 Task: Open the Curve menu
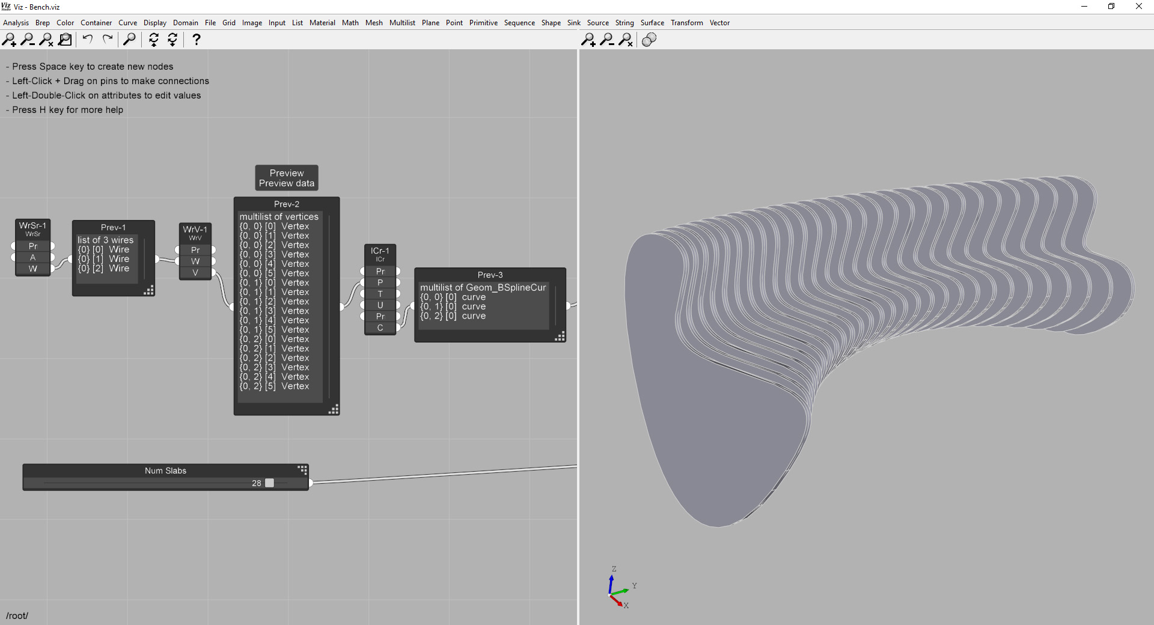pos(127,23)
